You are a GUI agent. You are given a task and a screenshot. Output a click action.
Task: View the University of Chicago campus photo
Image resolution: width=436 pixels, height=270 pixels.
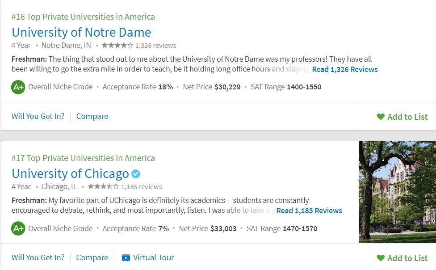pos(397,192)
